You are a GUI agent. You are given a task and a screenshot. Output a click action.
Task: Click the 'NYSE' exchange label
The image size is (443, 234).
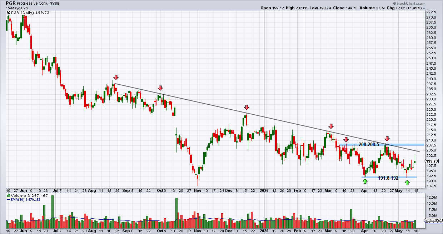coord(55,3)
